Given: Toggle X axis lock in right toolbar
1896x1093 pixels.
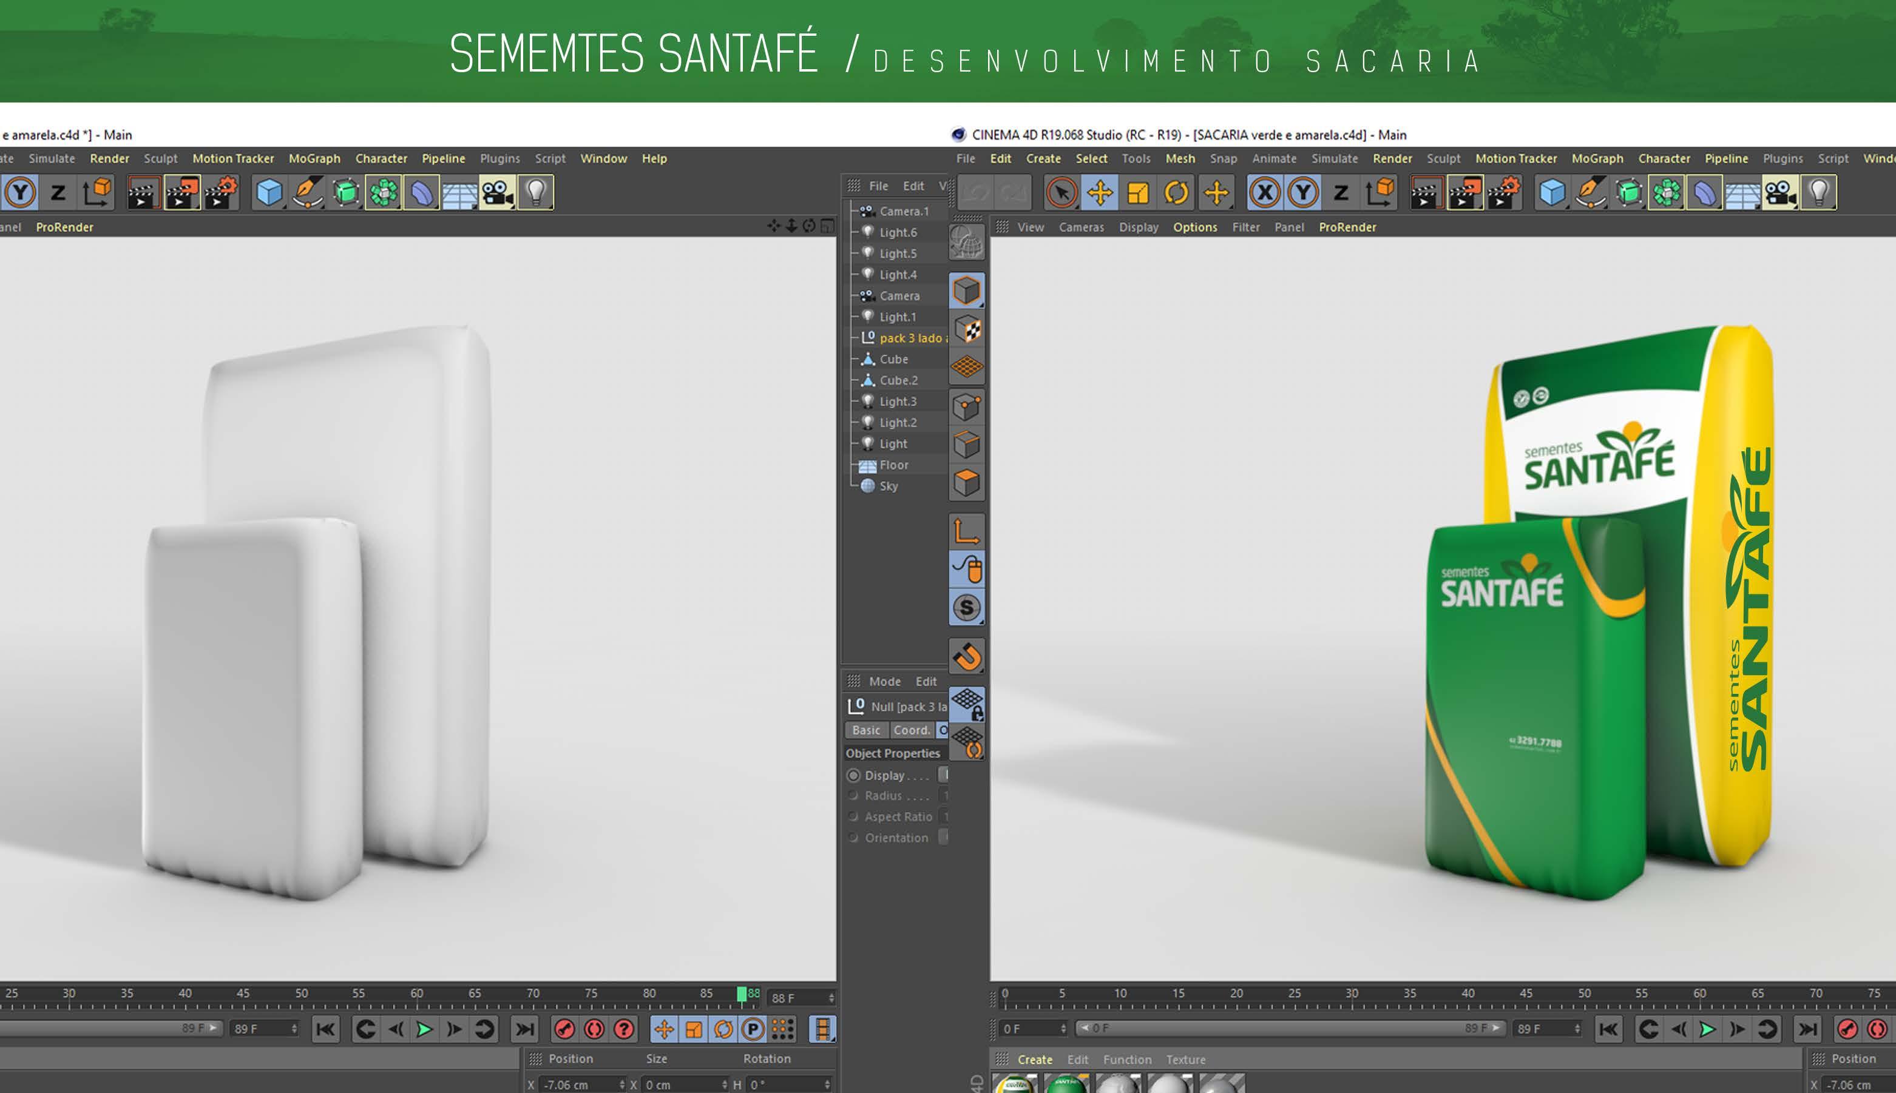Looking at the screenshot, I should 1264,193.
